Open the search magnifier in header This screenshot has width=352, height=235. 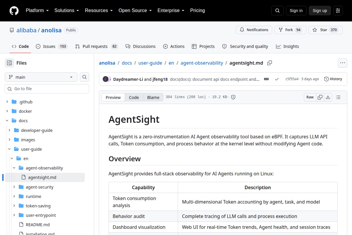[277, 11]
